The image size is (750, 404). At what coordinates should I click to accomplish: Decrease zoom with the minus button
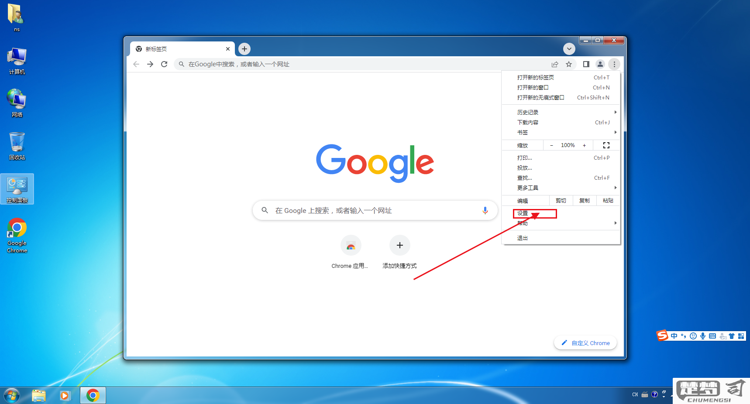tap(551, 145)
